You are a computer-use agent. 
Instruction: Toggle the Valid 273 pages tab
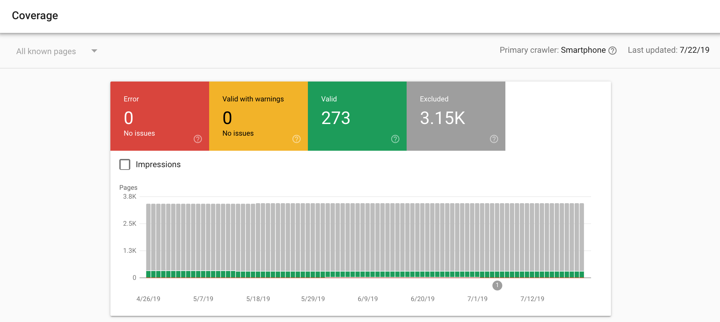(x=357, y=116)
